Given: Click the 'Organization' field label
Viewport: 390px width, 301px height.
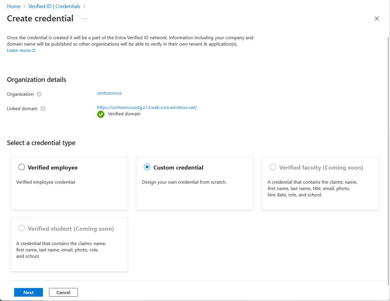Looking at the screenshot, I should coord(20,94).
